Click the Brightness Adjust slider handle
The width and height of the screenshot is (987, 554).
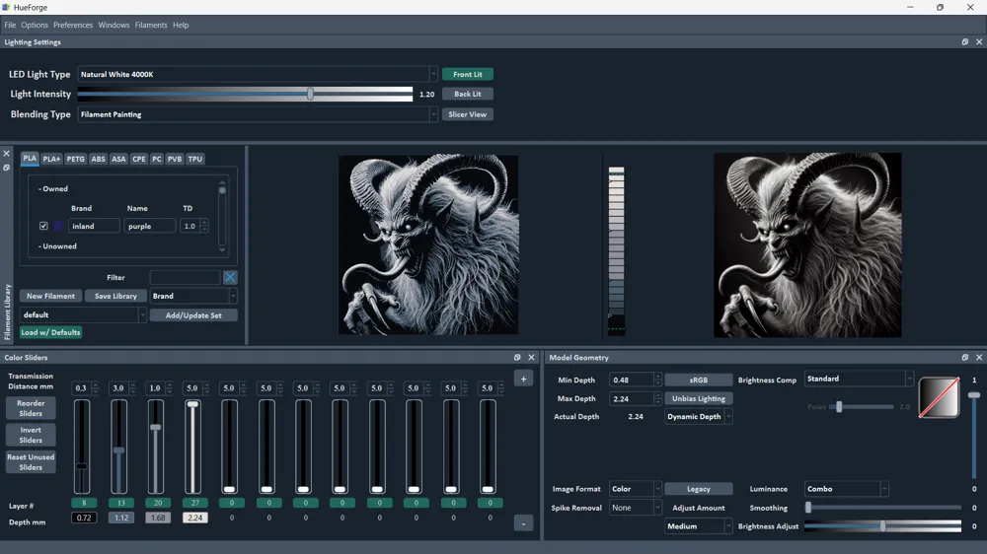click(883, 525)
